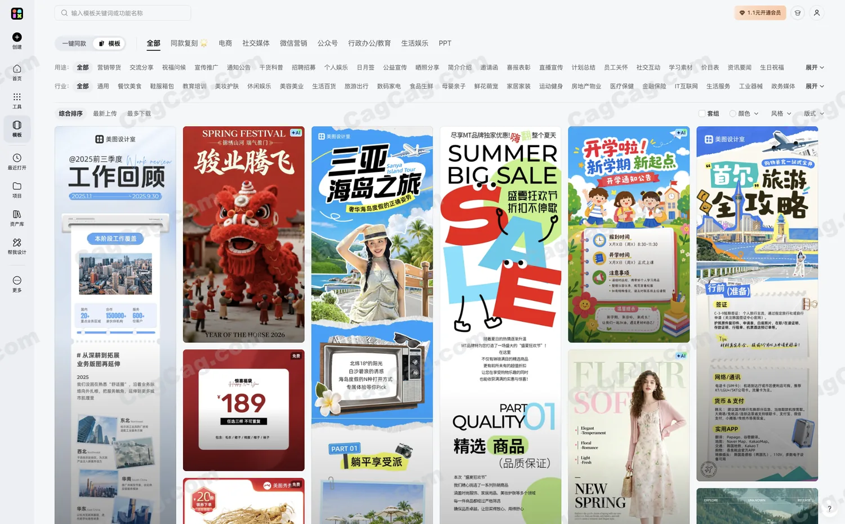Select the 电商 tab

point(225,43)
